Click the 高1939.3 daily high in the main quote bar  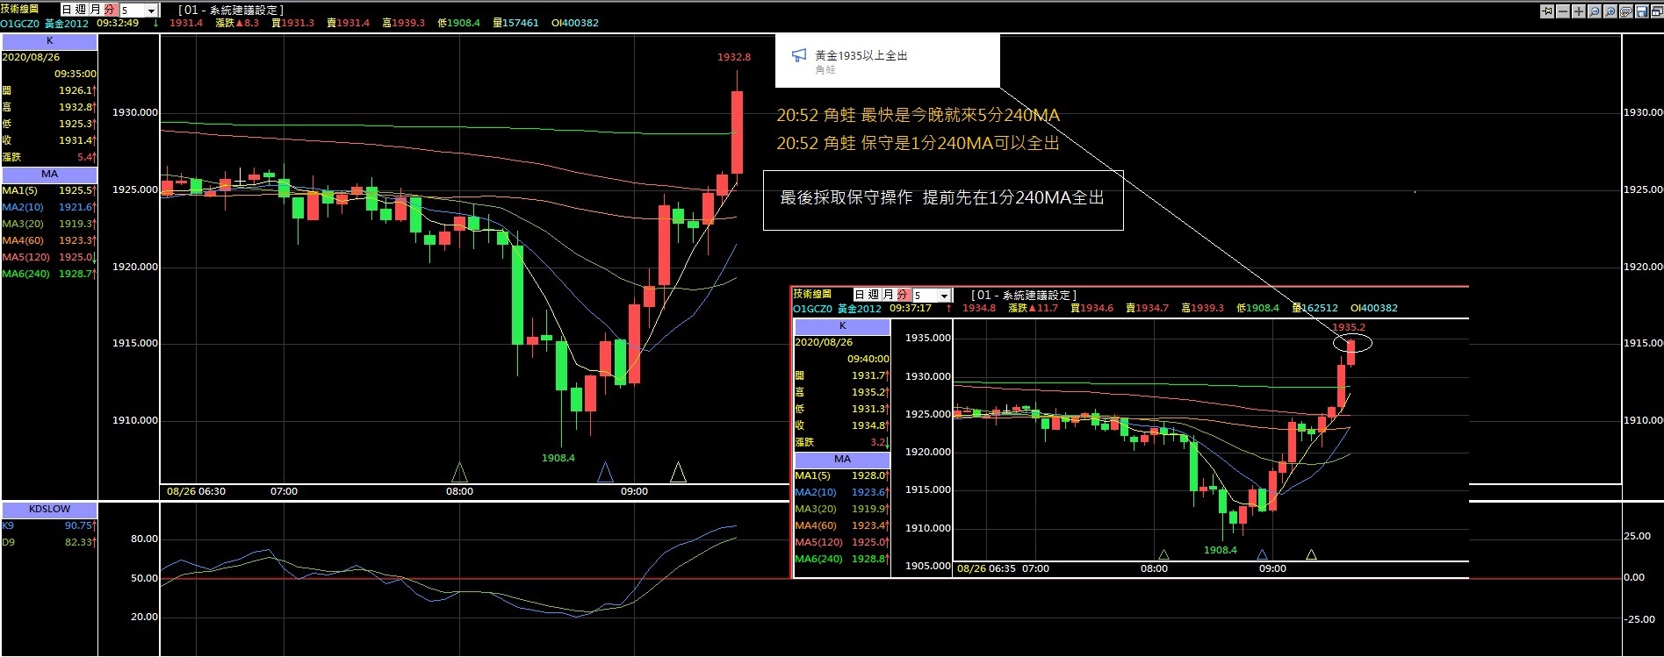[x=403, y=23]
